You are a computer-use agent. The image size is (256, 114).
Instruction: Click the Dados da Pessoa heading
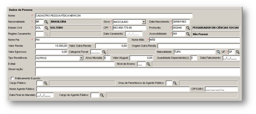(x=21, y=10)
